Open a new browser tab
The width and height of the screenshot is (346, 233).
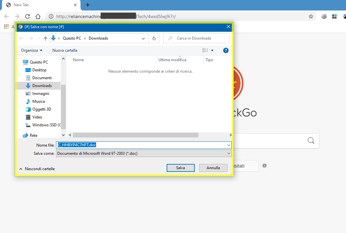[x=88, y=5]
